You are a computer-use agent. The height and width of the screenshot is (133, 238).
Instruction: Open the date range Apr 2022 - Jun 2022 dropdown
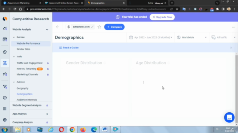coord(151,37)
